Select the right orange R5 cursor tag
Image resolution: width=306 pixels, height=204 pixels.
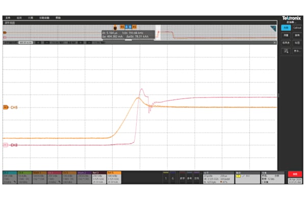(x=135, y=27)
